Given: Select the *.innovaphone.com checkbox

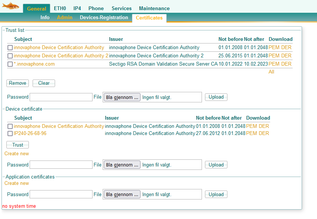Looking at the screenshot, I should 10,64.
